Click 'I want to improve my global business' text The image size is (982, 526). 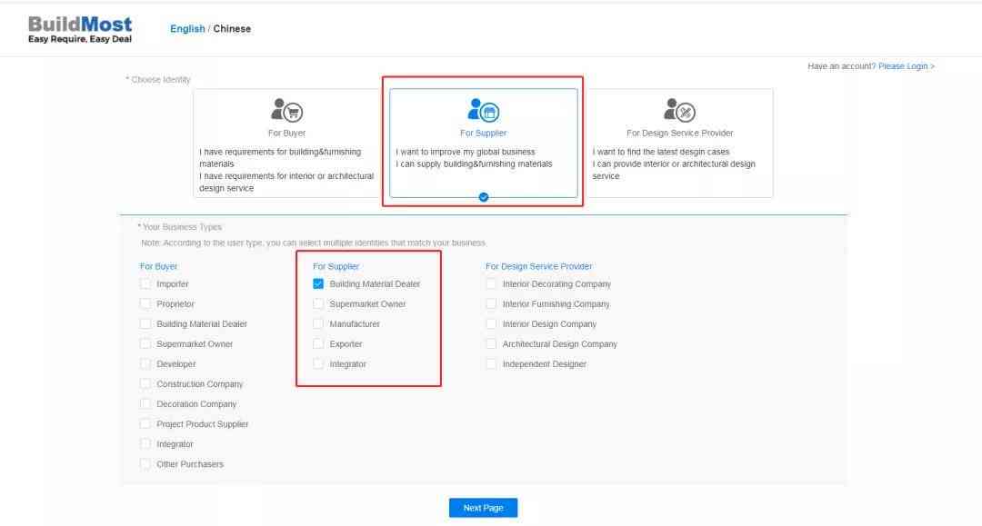tap(466, 152)
